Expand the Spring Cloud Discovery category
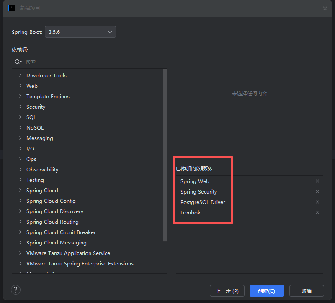 tap(20, 211)
